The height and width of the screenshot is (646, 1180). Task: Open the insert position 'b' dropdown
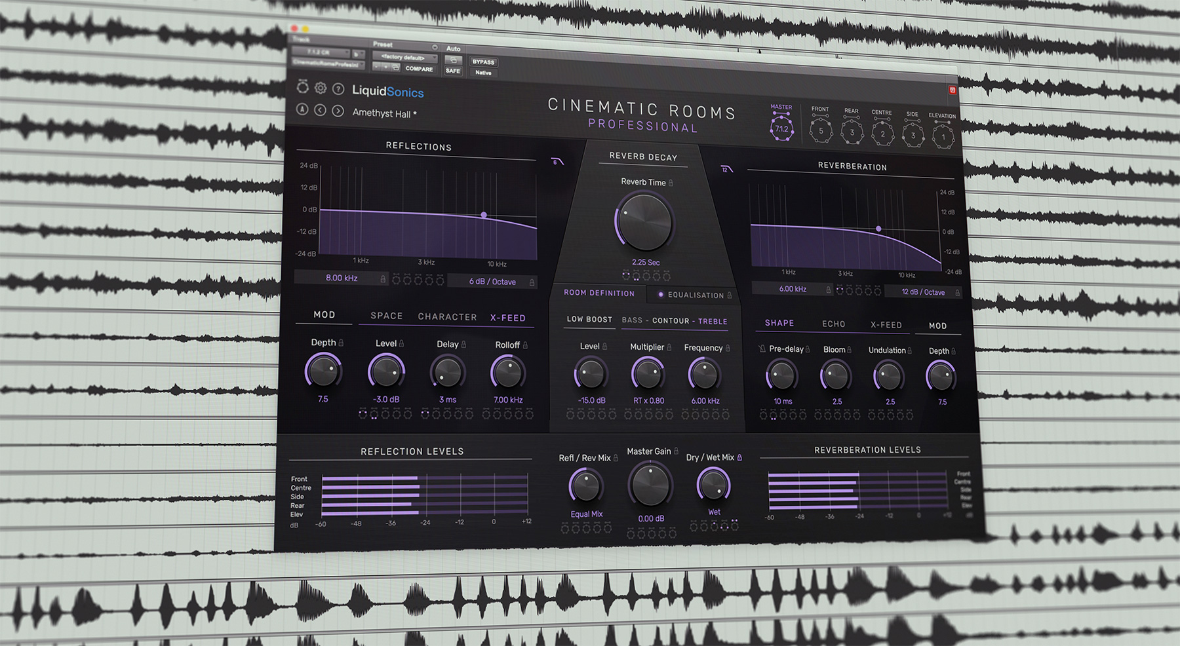(x=358, y=54)
